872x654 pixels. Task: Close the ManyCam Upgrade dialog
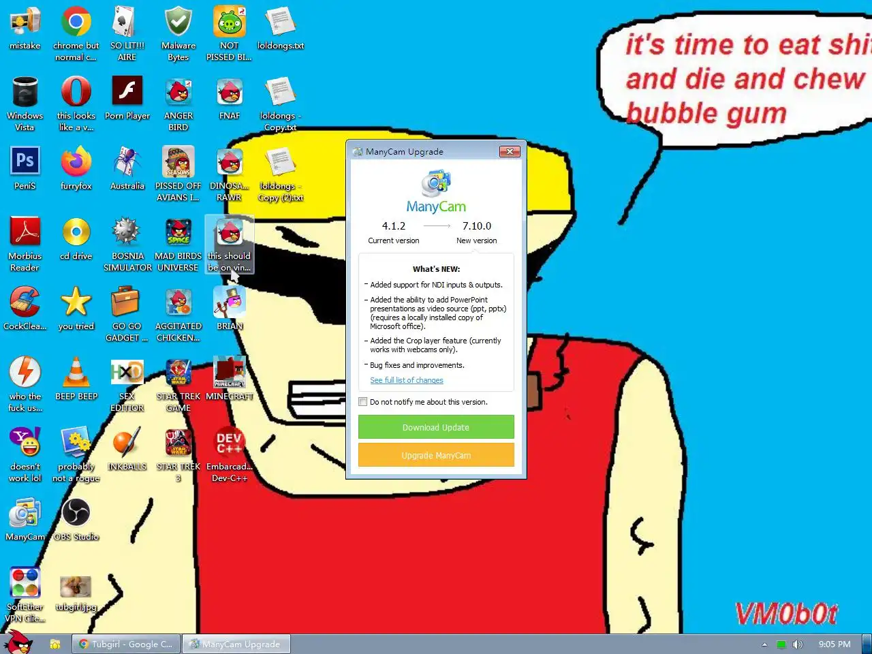(x=510, y=151)
